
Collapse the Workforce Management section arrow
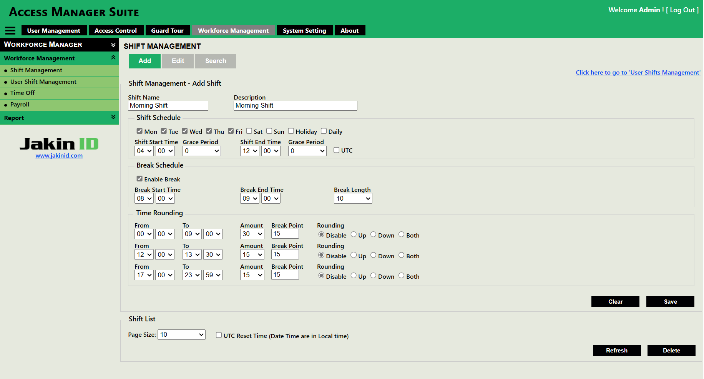113,58
